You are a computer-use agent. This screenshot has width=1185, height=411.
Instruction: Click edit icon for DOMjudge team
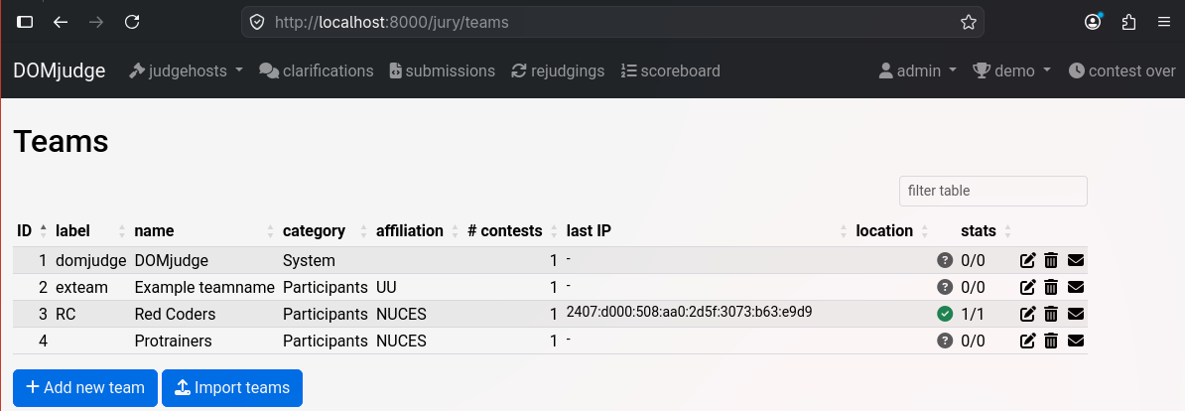point(1027,261)
